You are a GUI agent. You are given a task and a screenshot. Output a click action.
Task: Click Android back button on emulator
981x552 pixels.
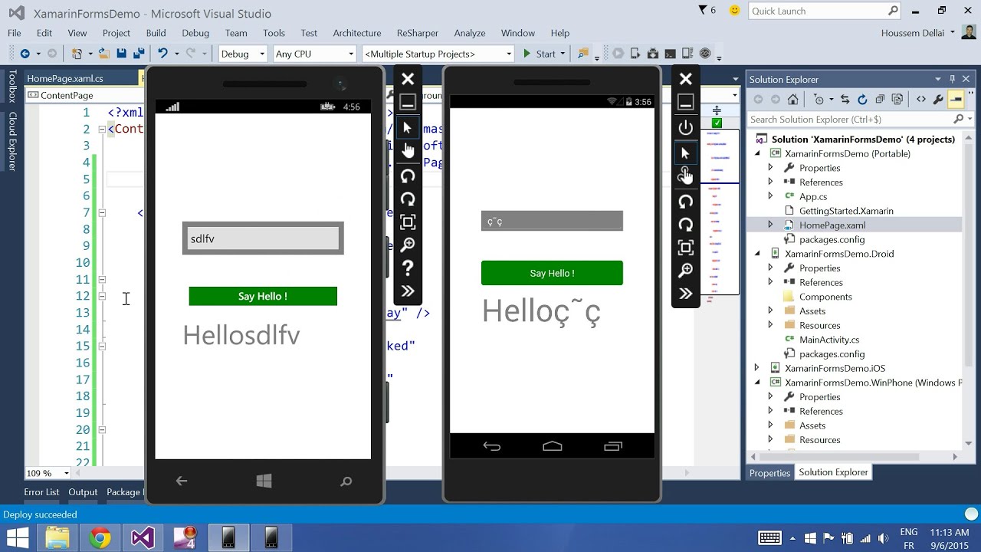pos(492,446)
